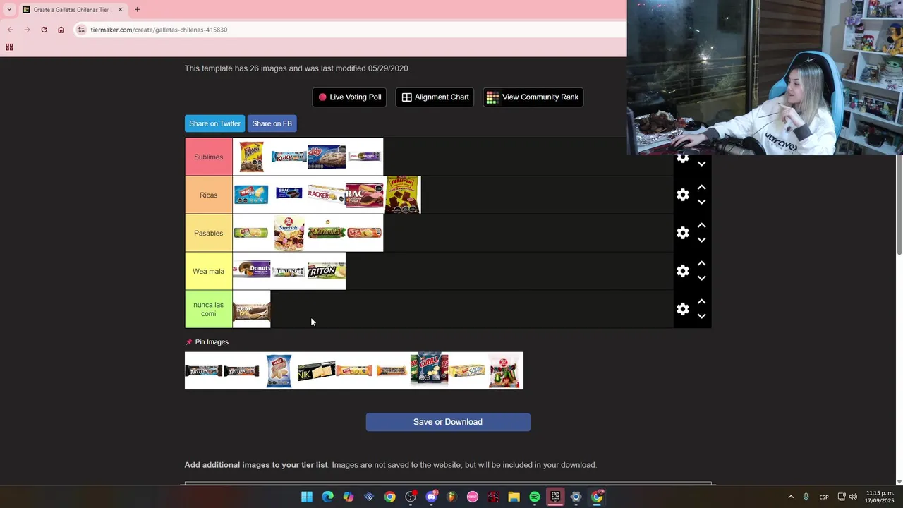The height and width of the screenshot is (508, 903).
Task: Go back in browser history
Action: [10, 30]
